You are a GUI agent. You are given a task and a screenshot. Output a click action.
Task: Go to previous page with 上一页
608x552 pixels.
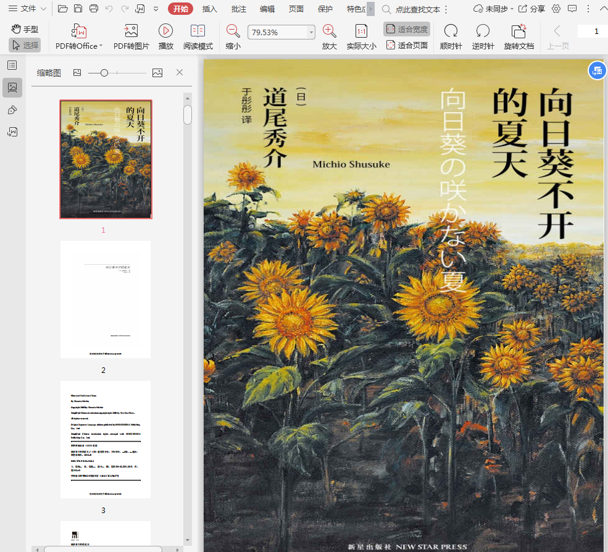[x=557, y=37]
